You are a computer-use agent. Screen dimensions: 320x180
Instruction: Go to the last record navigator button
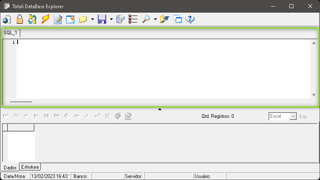coord(56,116)
